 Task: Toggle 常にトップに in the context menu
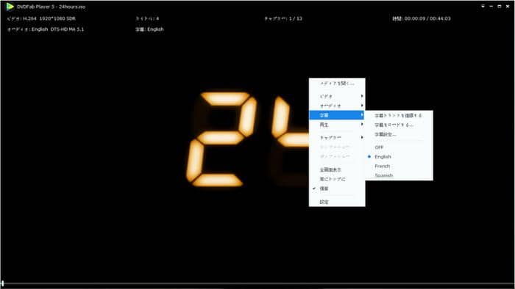point(337,179)
